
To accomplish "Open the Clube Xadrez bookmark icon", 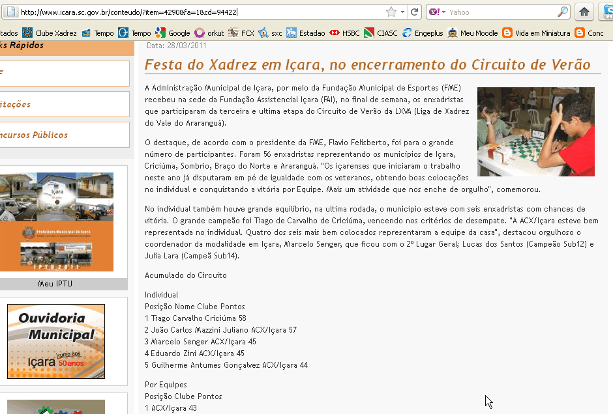I will (27, 33).
